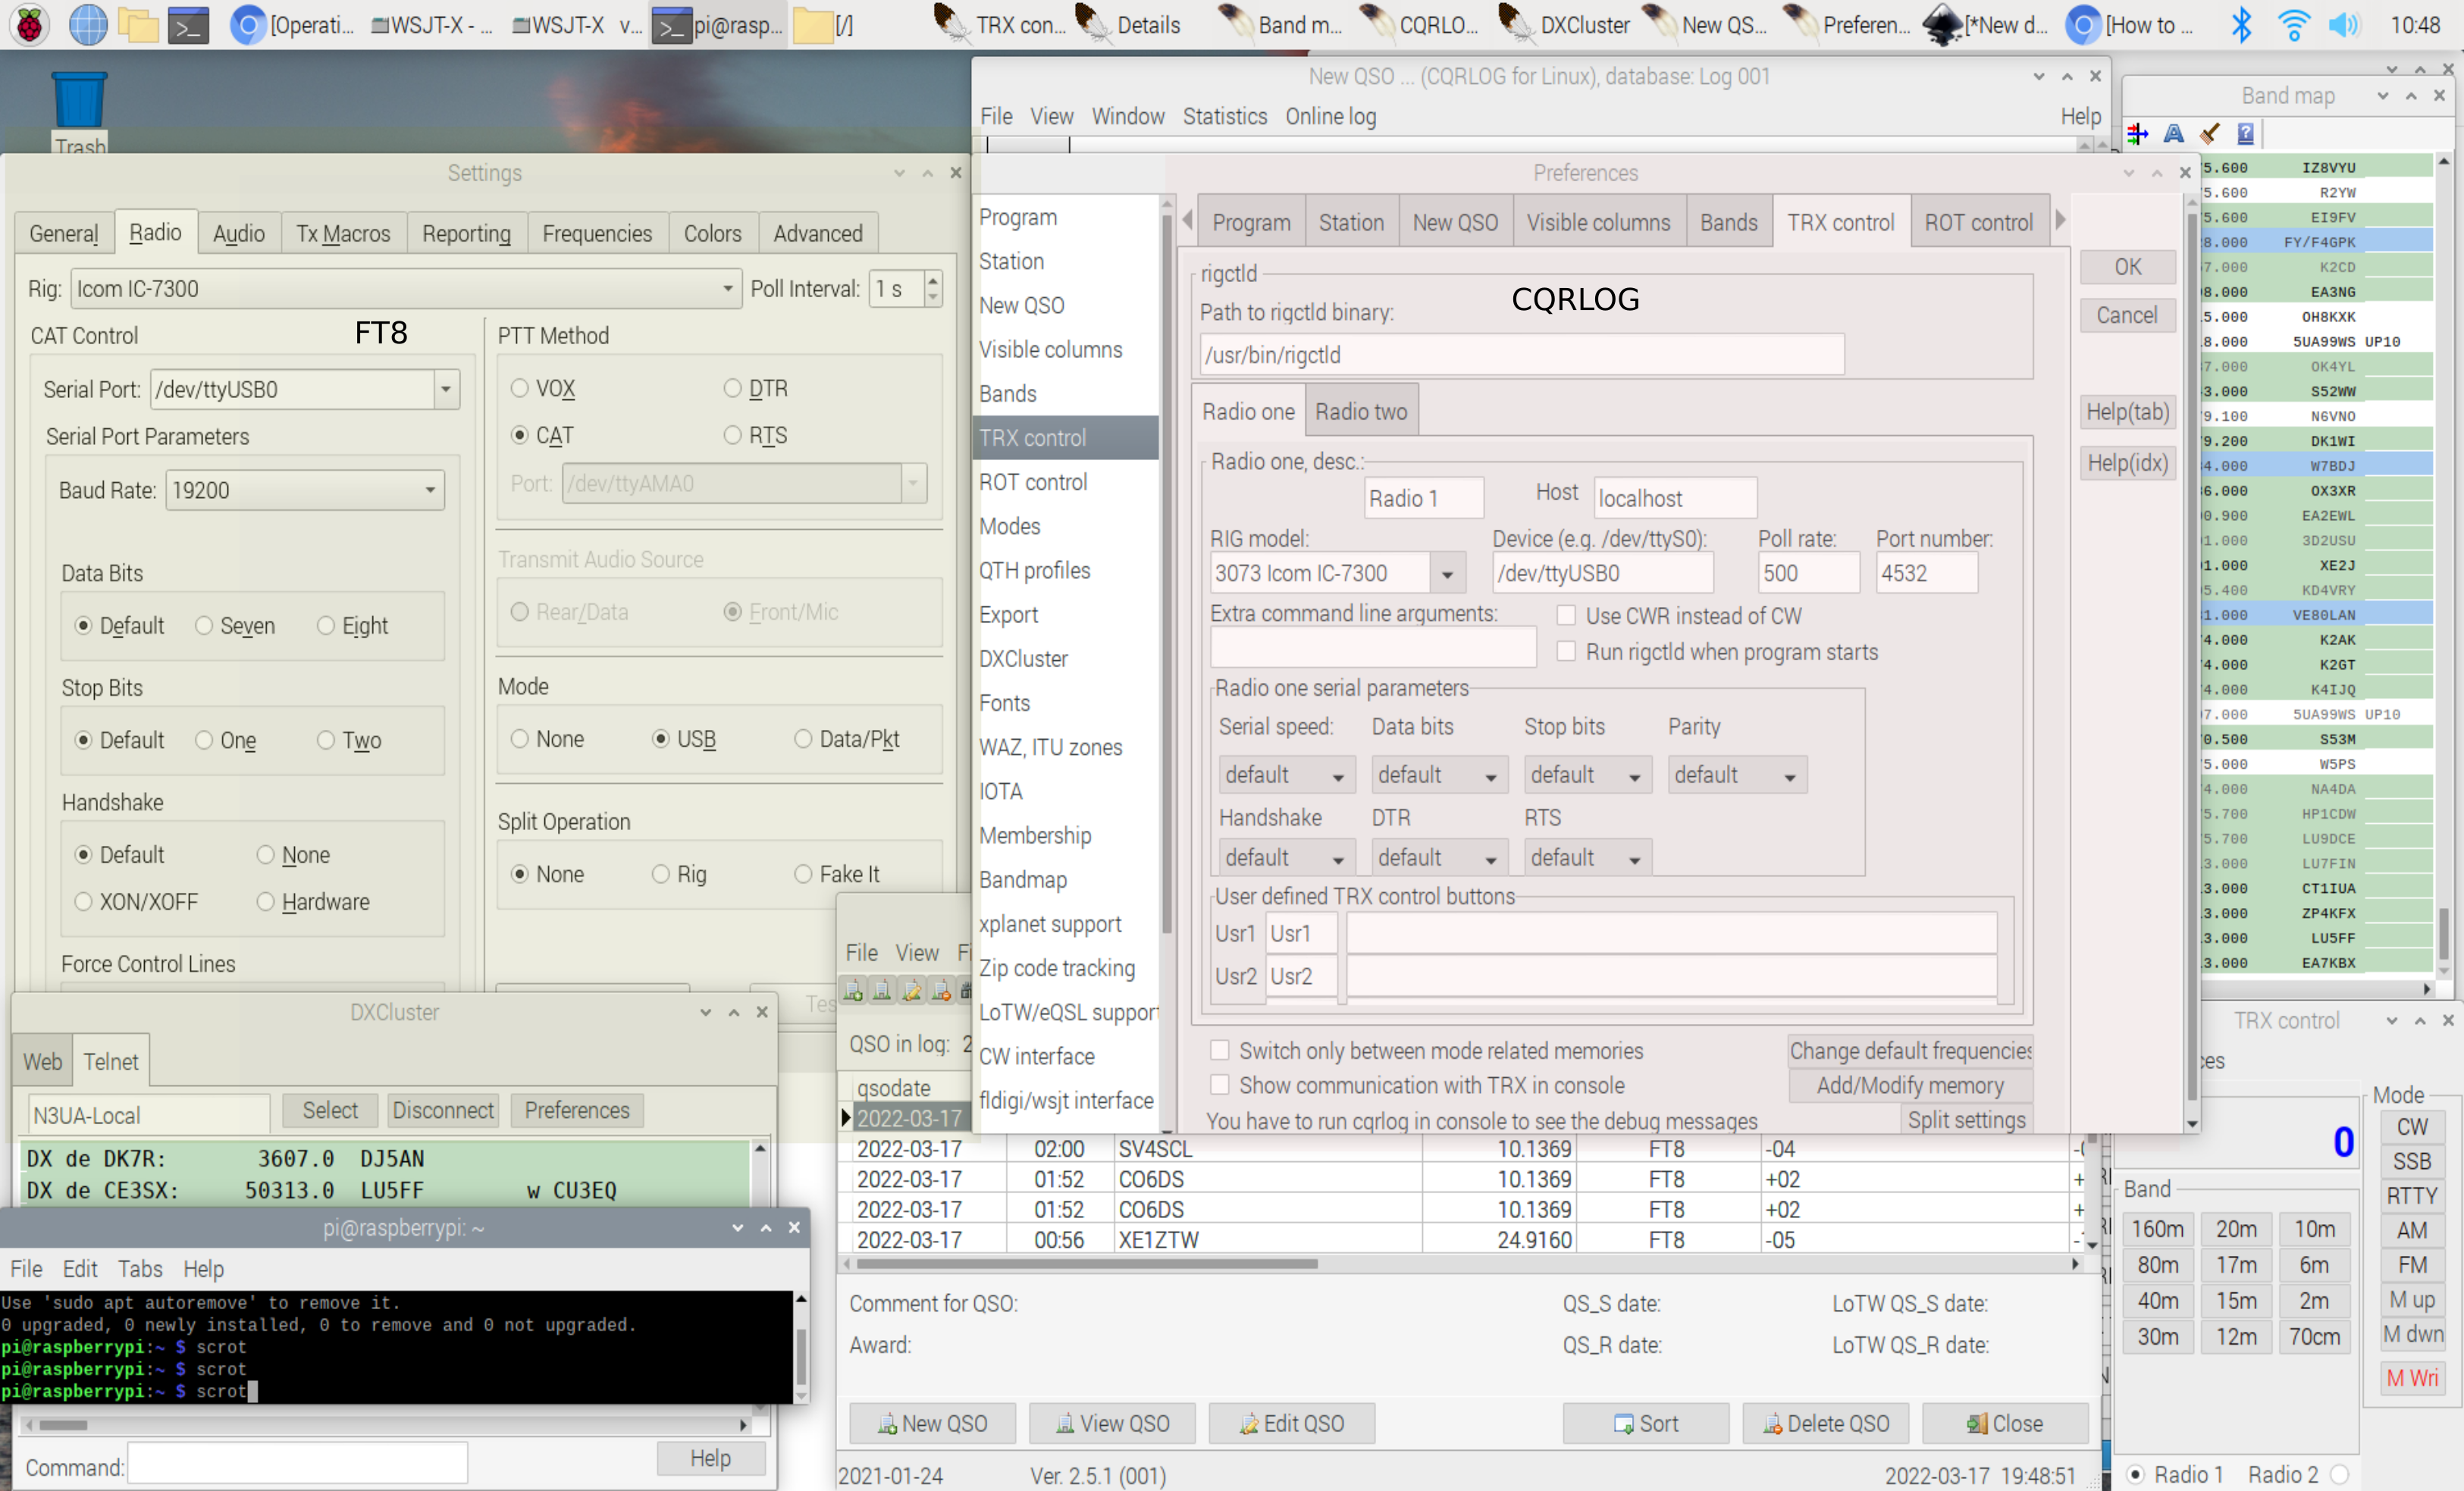Click Band map help book icon

(2245, 133)
